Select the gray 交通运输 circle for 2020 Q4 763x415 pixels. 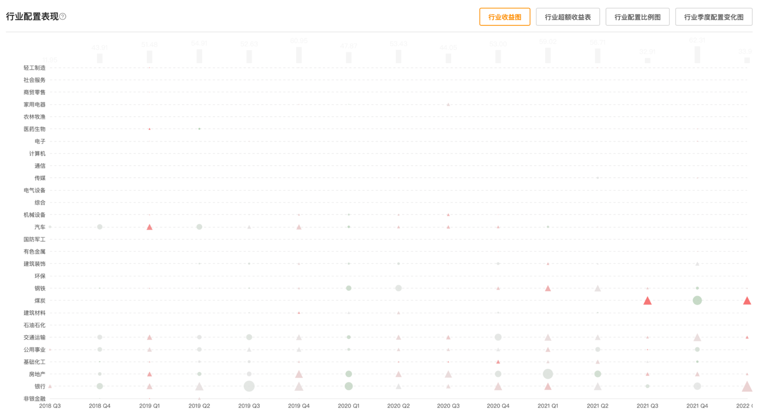(x=498, y=337)
